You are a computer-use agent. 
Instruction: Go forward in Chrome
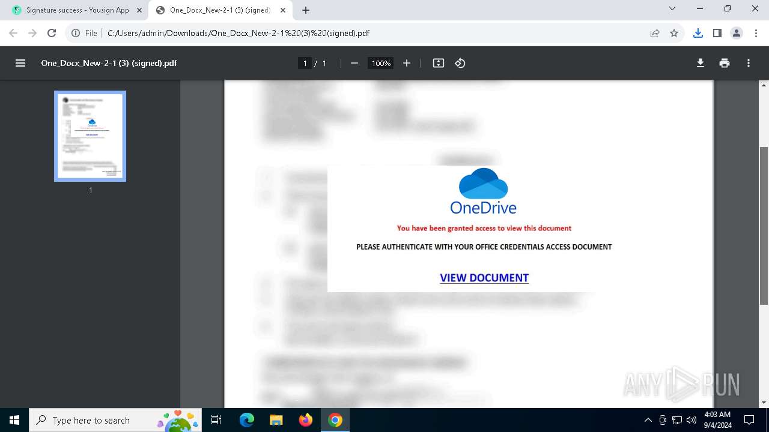32,33
